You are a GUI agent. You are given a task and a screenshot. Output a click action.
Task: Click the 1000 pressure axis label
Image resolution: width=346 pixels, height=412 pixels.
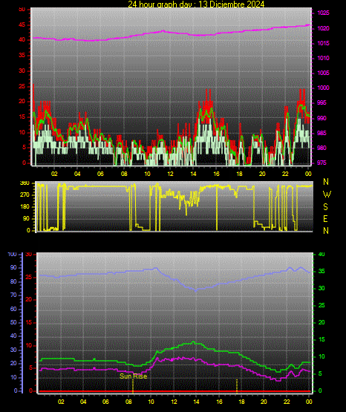[323, 88]
